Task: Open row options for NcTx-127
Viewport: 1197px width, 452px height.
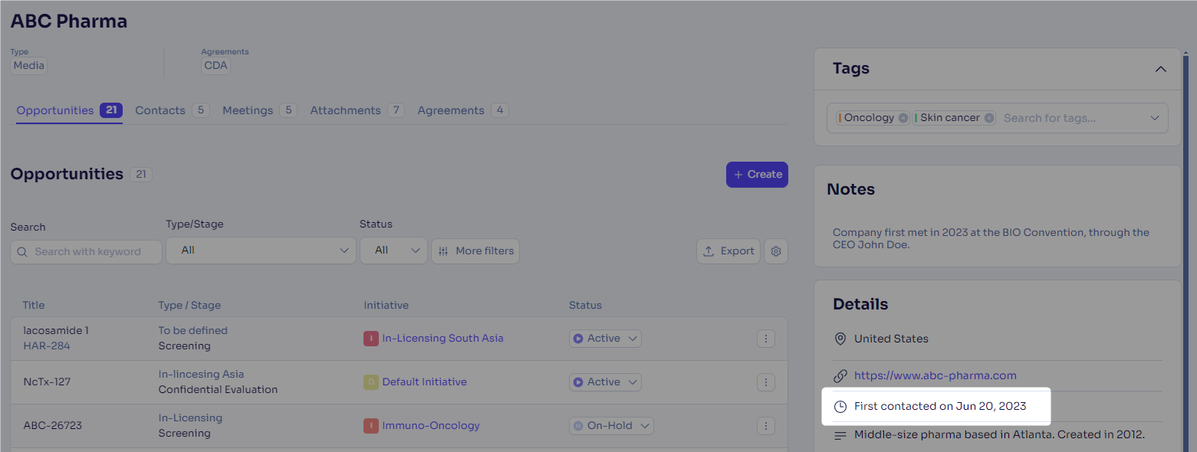Action: (765, 382)
